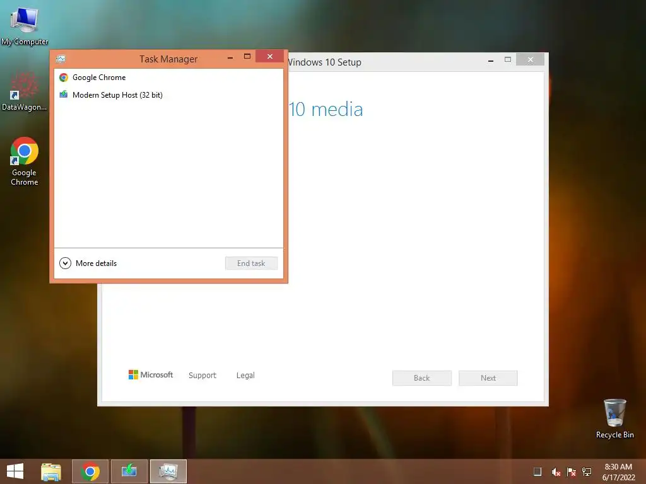Close the Windows 10 Setup window
This screenshot has height=484, width=646.
(x=530, y=60)
